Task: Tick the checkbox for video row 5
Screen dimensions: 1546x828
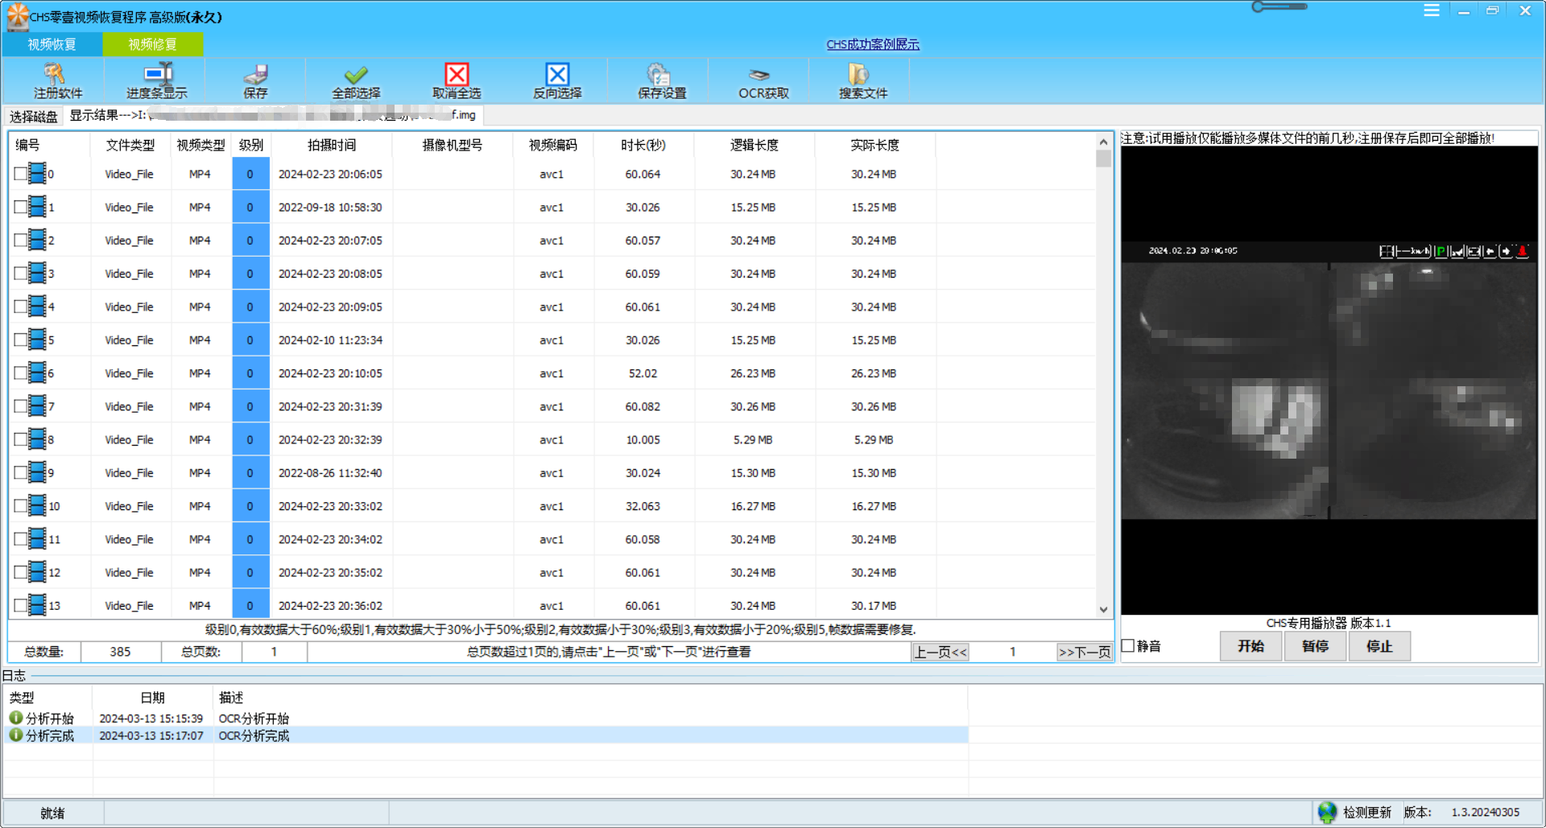Action: point(20,340)
